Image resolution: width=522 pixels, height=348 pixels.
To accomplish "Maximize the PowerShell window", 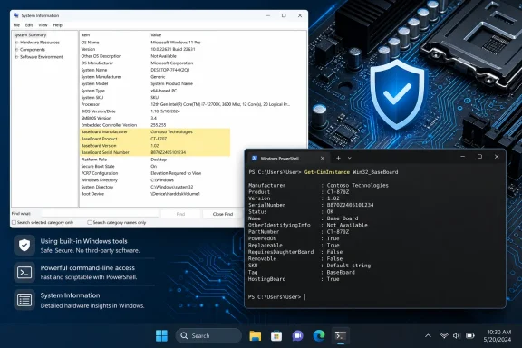I will (x=479, y=157).
